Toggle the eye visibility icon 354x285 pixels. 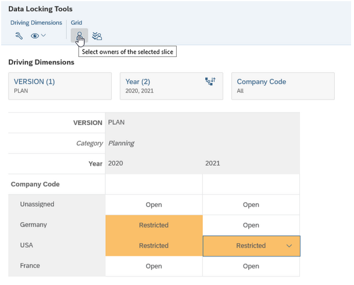(34, 36)
